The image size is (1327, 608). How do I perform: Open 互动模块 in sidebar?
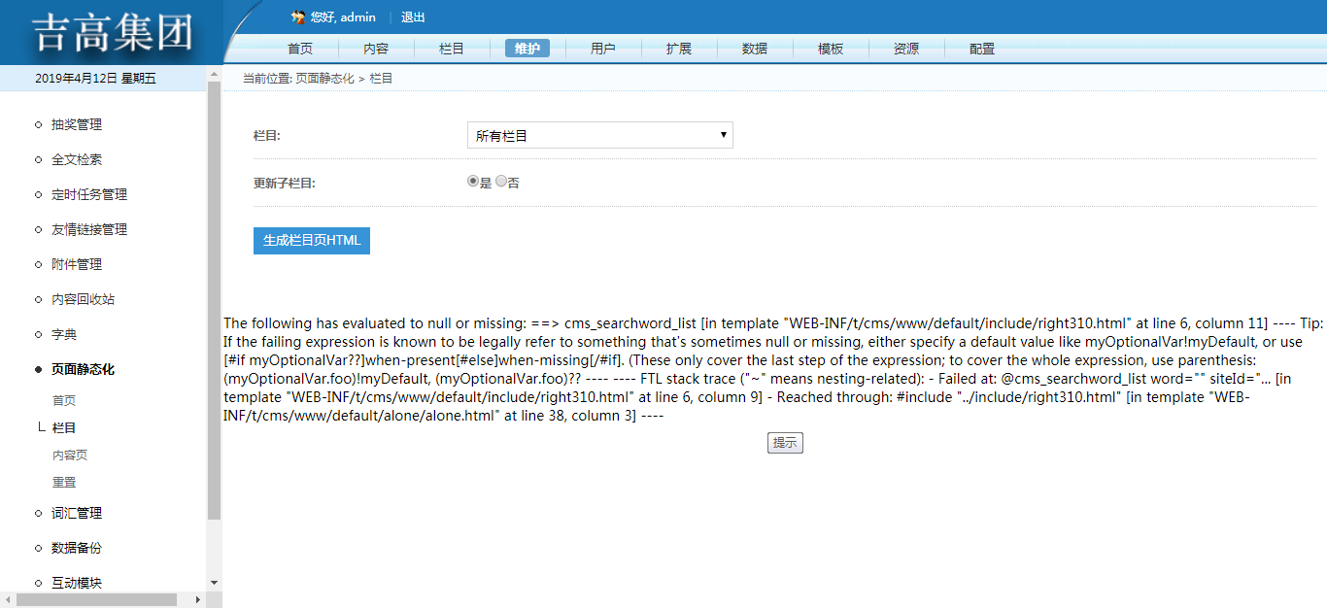pyautogui.click(x=77, y=583)
